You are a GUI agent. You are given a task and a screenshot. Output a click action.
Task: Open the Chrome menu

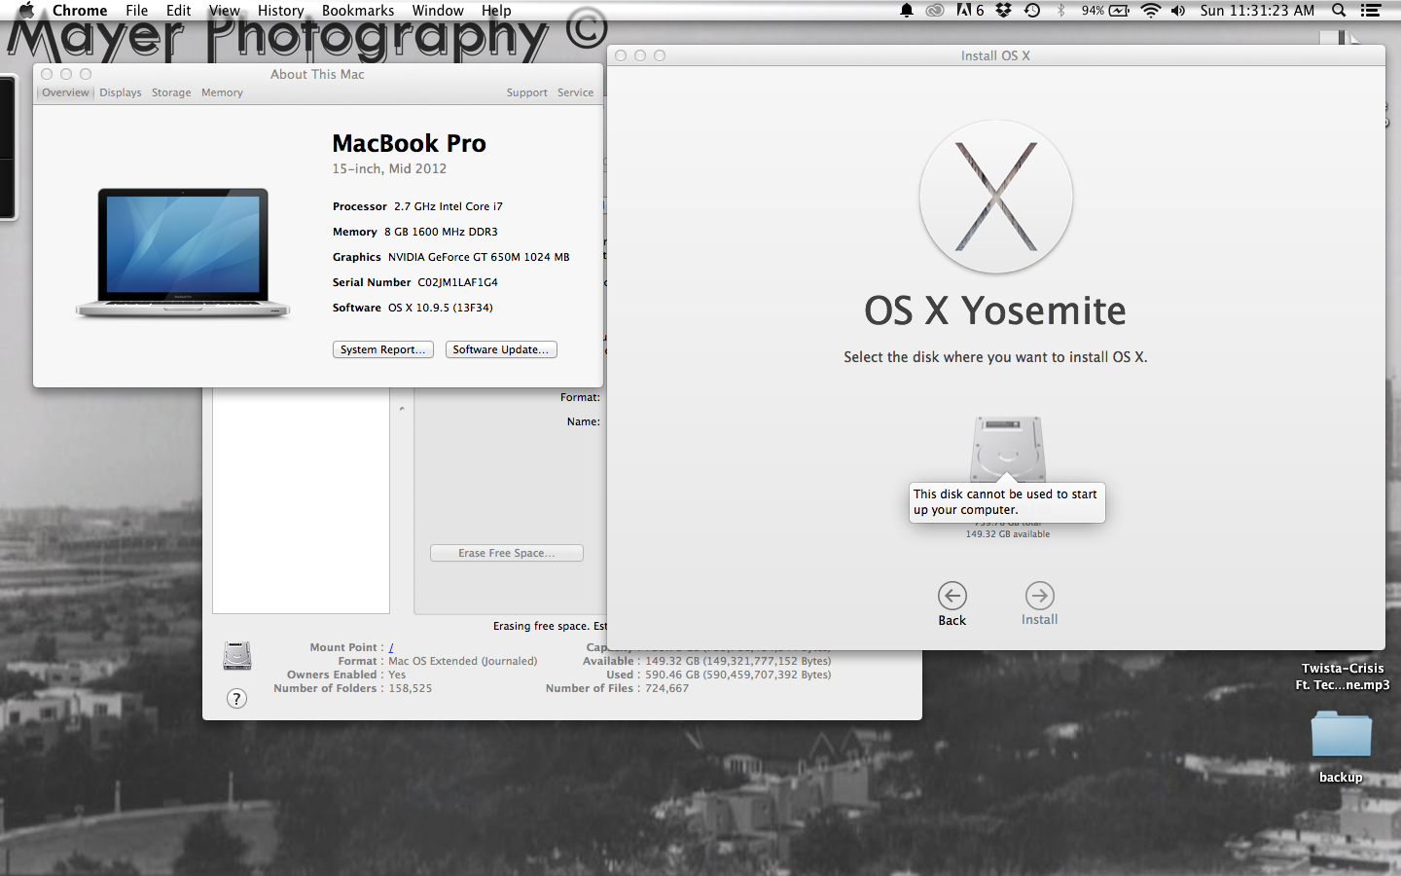(x=80, y=11)
